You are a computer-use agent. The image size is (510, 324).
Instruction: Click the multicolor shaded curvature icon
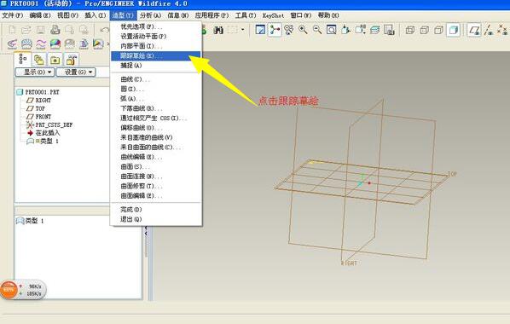pyautogui.click(x=55, y=43)
